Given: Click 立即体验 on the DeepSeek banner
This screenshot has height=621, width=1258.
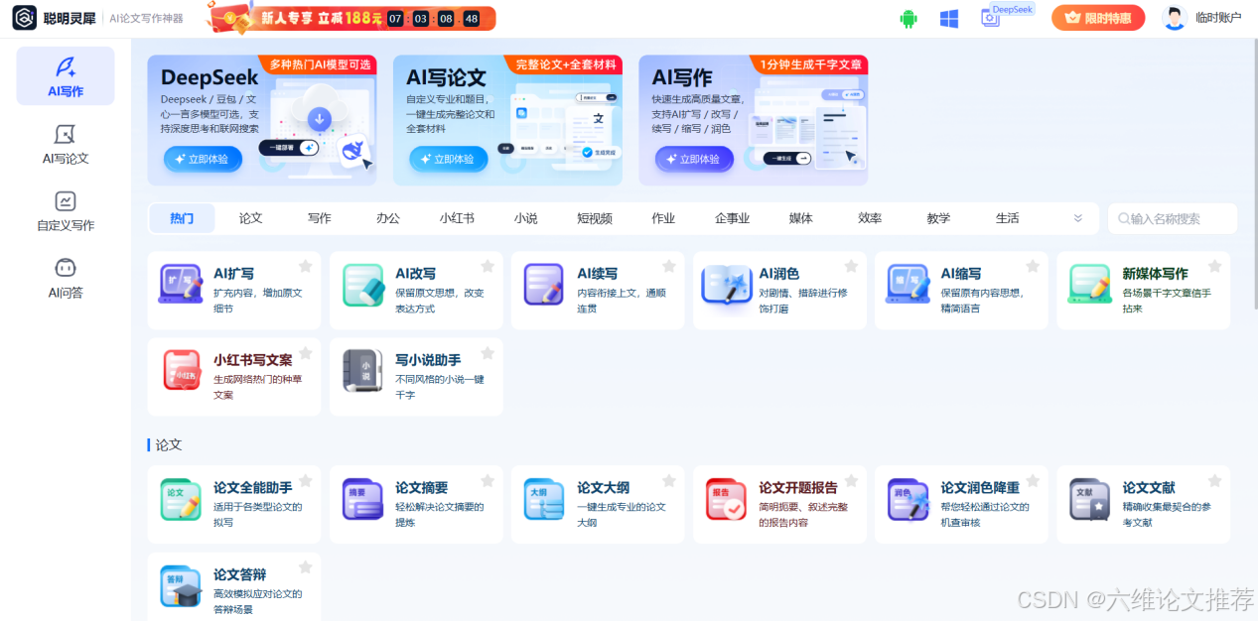Looking at the screenshot, I should [203, 159].
